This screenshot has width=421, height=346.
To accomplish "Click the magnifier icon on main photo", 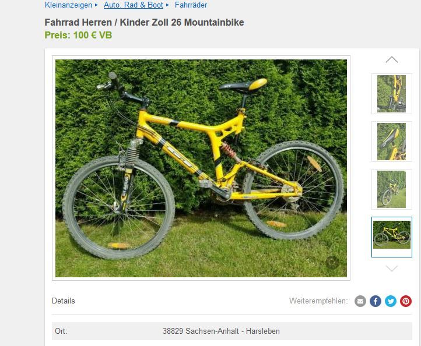I will pos(332,262).
